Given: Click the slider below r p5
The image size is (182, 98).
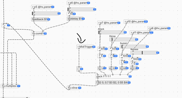Looking at the screenshot, I should point(45,13).
